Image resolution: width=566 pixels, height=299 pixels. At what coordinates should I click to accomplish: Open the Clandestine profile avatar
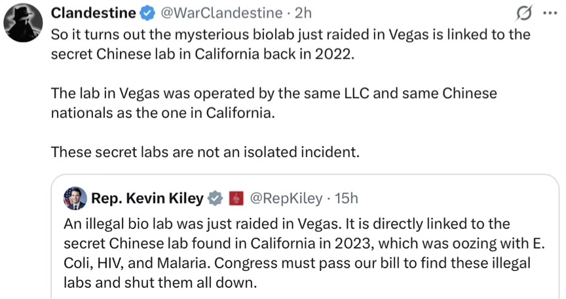tap(24, 24)
